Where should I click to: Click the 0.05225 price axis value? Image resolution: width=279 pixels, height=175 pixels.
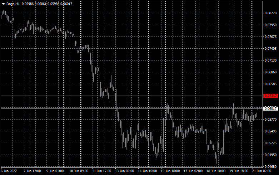pos(271,143)
